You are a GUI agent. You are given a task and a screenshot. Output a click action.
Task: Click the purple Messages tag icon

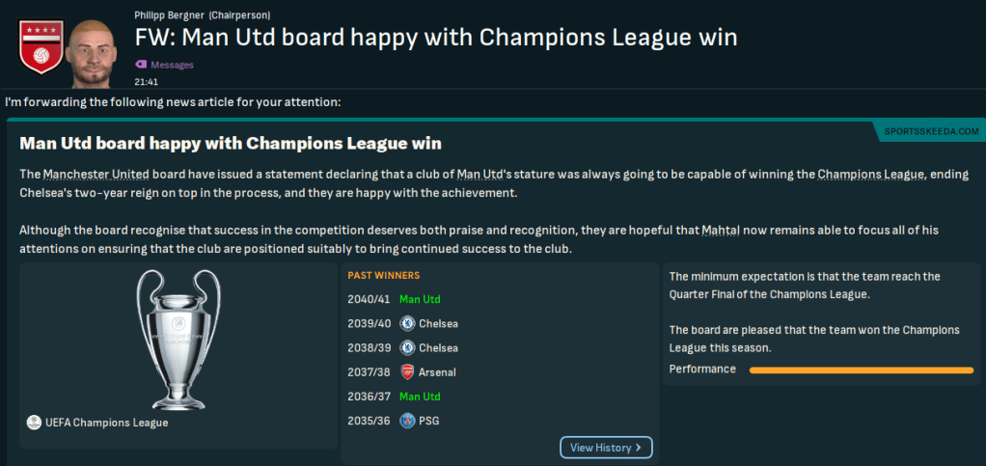click(141, 65)
